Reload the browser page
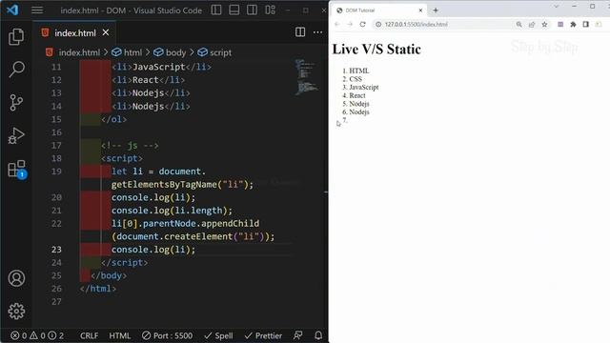The height and width of the screenshot is (343, 610). [362, 24]
